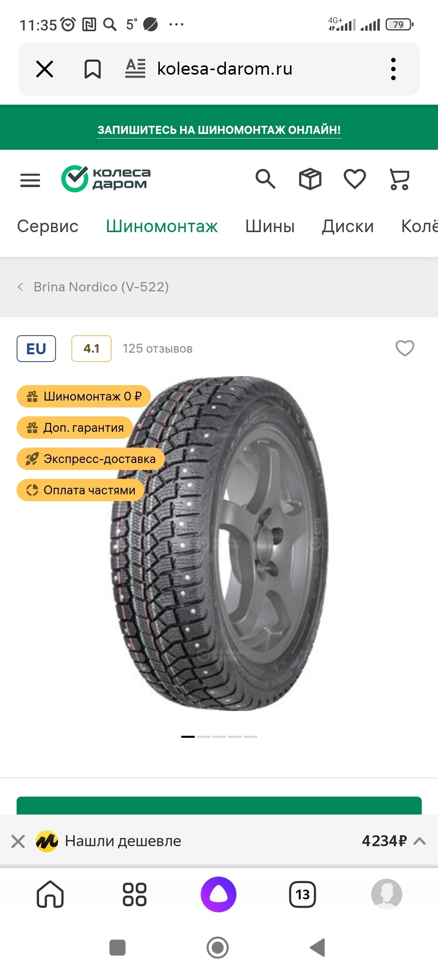The image size is (438, 974).
Task: Open the Шины category tab
Action: tap(270, 226)
